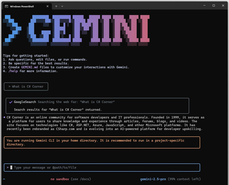Click the blinking cursor block in the input field
This screenshot has width=229, height=185.
[x=11, y=167]
